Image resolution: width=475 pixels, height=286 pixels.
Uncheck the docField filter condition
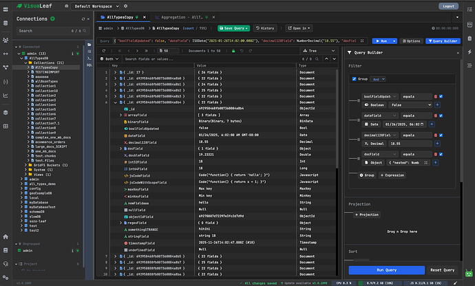(x=441, y=155)
